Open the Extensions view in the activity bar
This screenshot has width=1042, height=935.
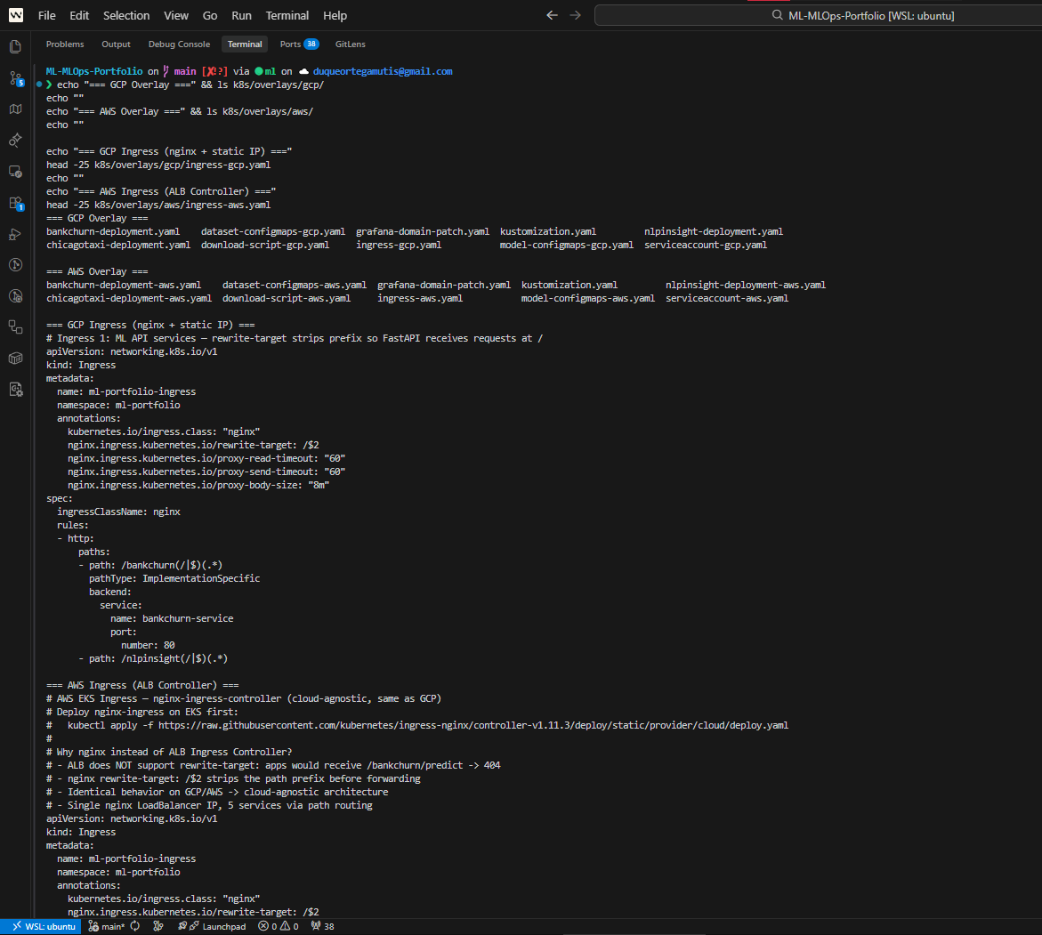click(15, 203)
